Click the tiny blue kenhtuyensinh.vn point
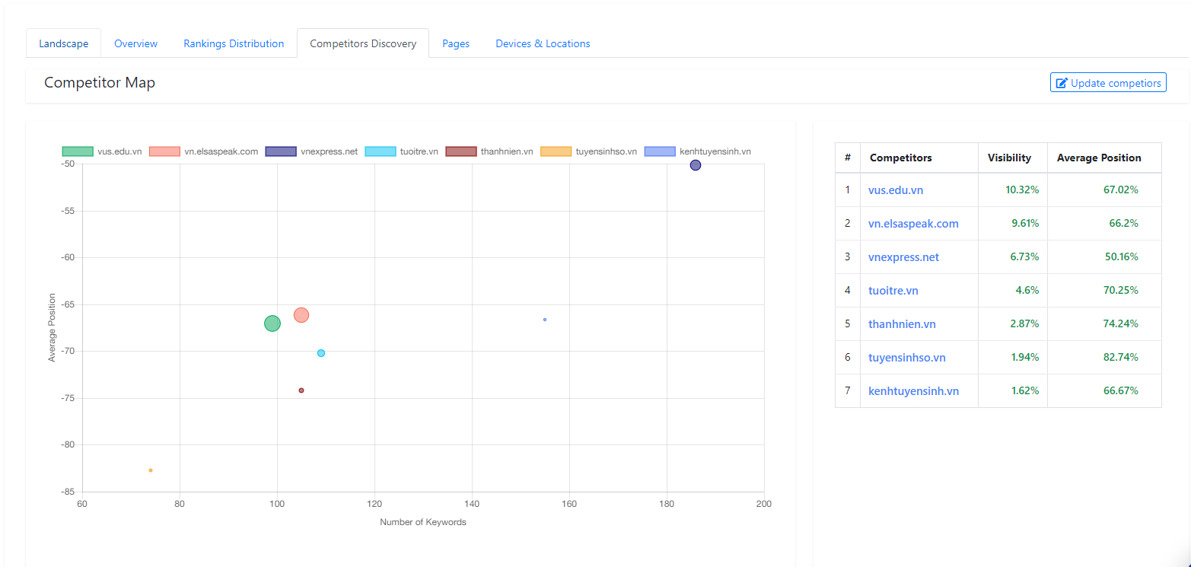 pos(545,320)
